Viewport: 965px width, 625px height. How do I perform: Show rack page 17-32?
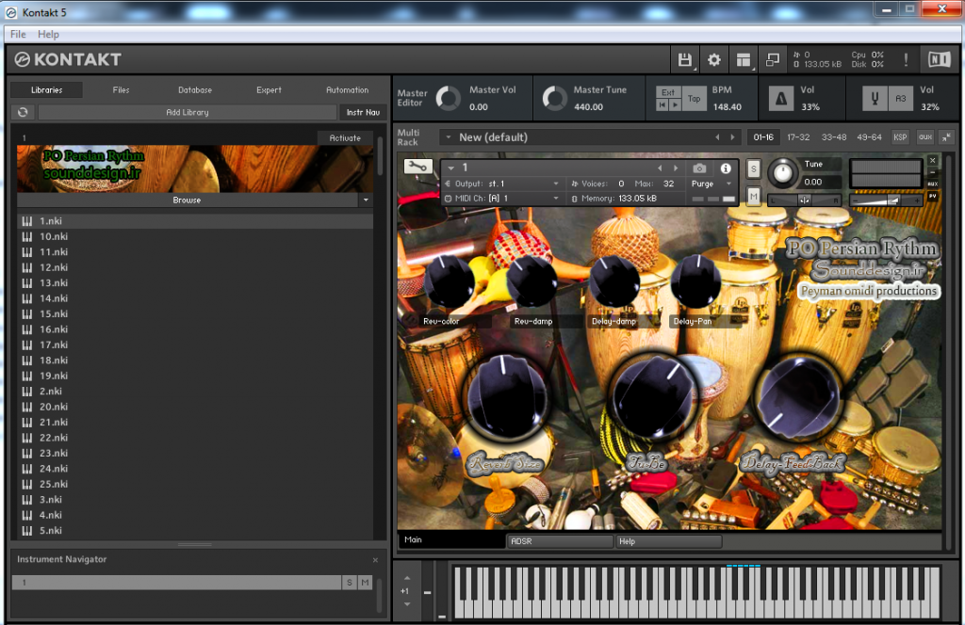[798, 137]
